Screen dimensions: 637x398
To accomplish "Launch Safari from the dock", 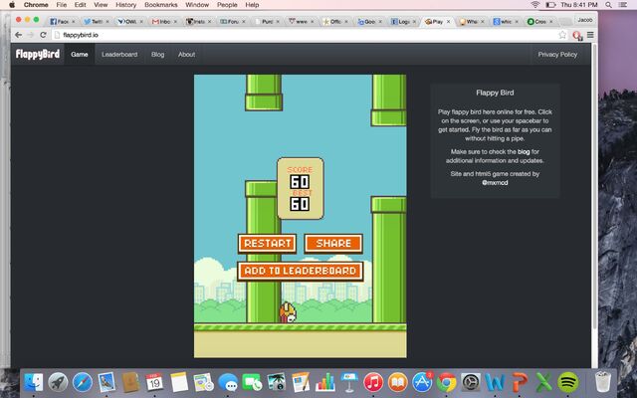I will tap(82, 382).
